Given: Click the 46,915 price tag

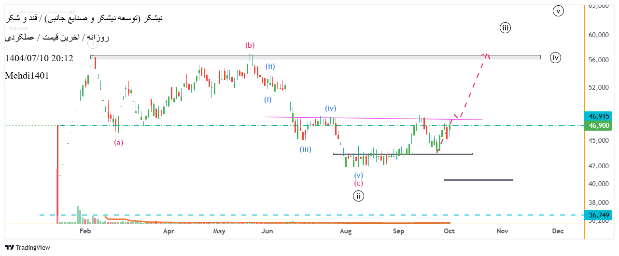Looking at the screenshot, I should [x=599, y=116].
